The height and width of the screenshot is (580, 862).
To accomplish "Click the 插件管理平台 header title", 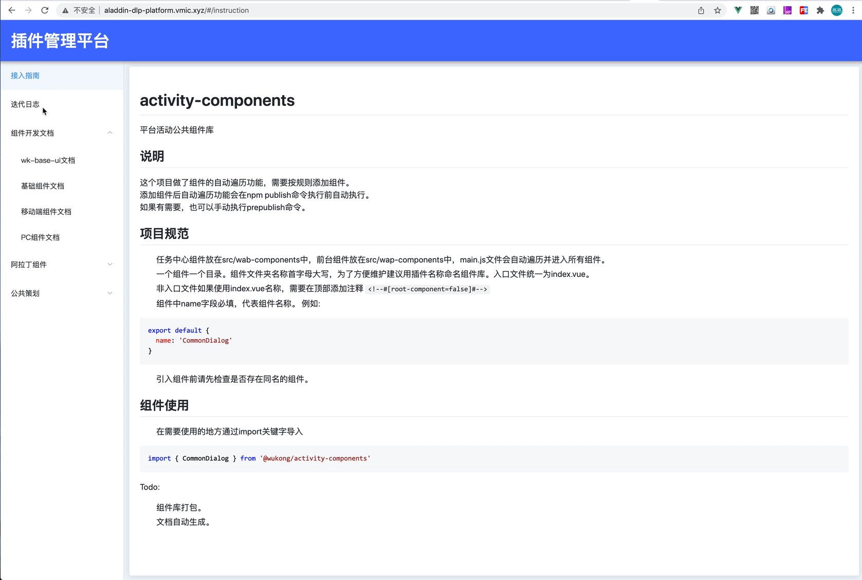I will coord(60,41).
